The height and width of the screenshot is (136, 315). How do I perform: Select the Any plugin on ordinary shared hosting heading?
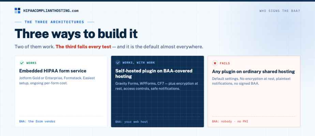(x=253, y=71)
